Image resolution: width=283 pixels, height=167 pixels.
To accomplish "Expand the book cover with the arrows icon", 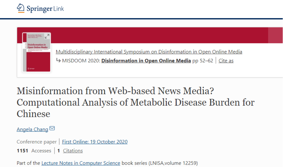I will [x=47, y=36].
